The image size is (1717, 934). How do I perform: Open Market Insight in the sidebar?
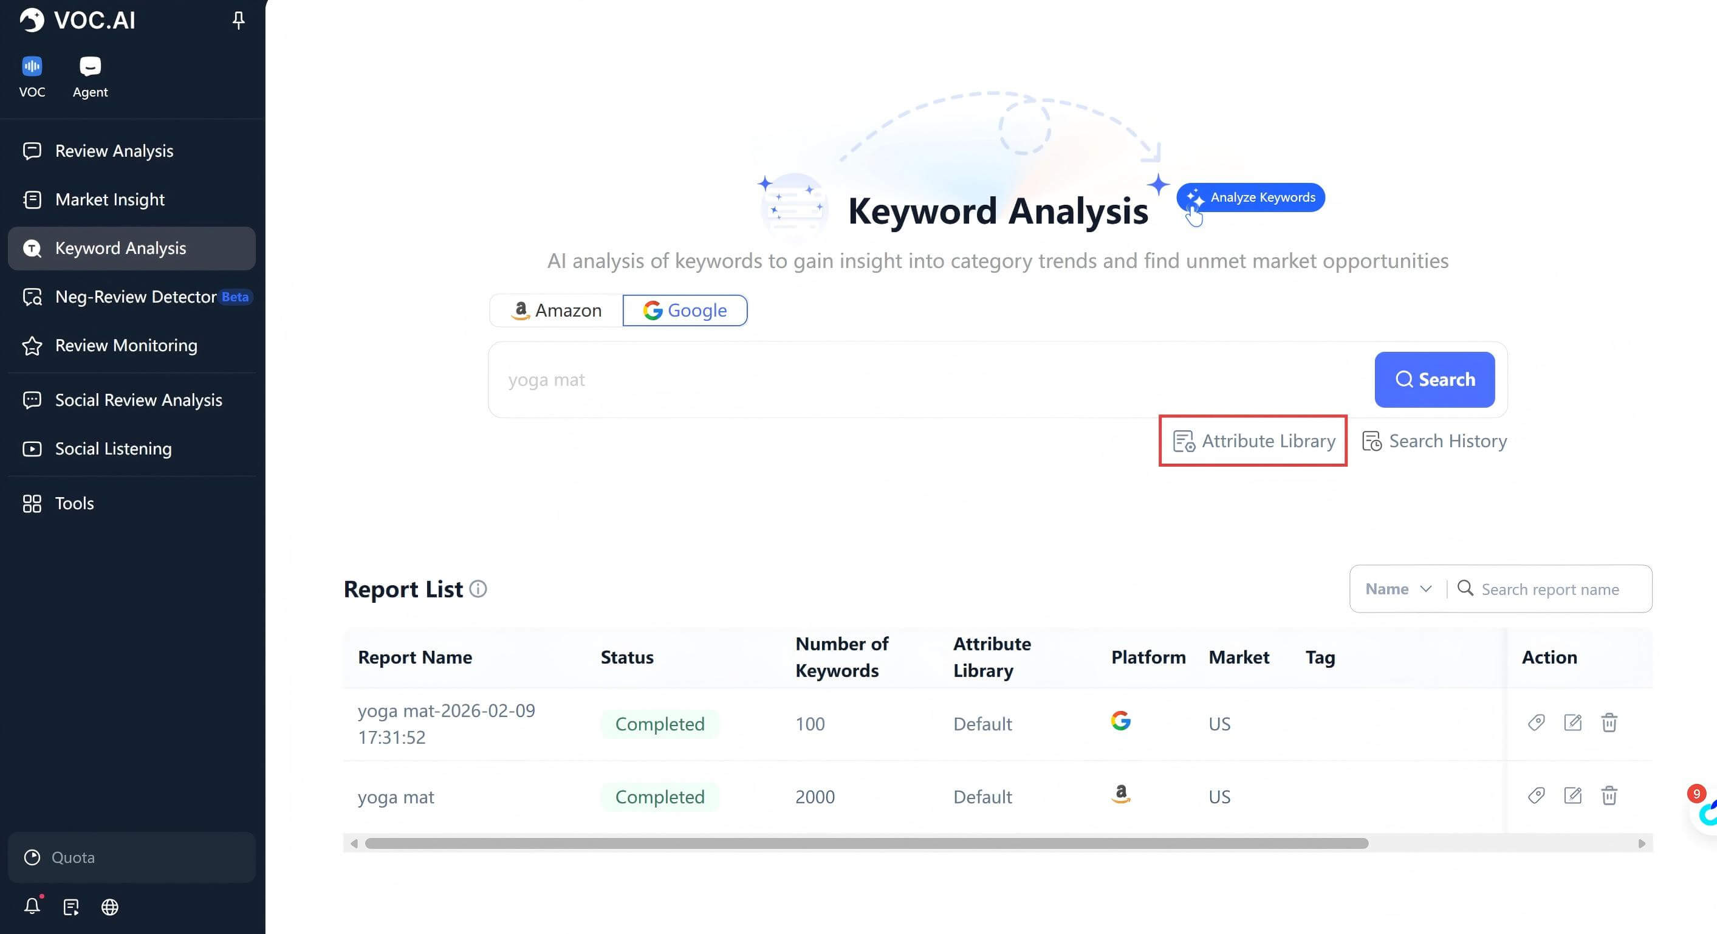click(110, 199)
